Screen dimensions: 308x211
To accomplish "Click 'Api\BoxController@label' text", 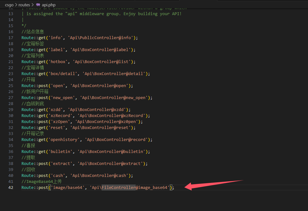I will pyautogui.click(x=100, y=50).
